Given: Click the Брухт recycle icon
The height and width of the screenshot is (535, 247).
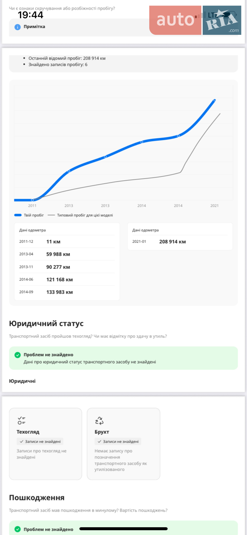Looking at the screenshot, I should (x=99, y=420).
